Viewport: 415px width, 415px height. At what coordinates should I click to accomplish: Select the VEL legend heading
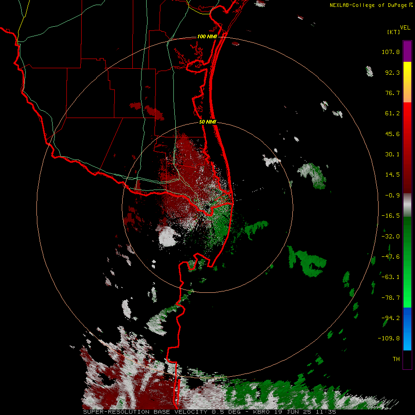pyautogui.click(x=405, y=28)
